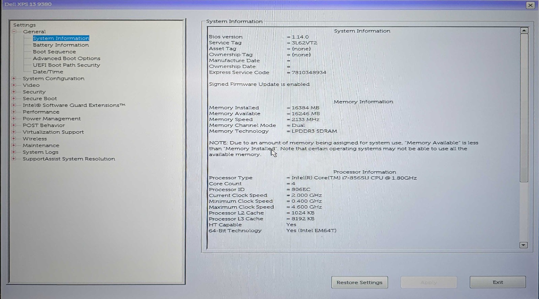The width and height of the screenshot is (539, 299).
Task: Click Processor ID value 806EC
Action: 301,190
